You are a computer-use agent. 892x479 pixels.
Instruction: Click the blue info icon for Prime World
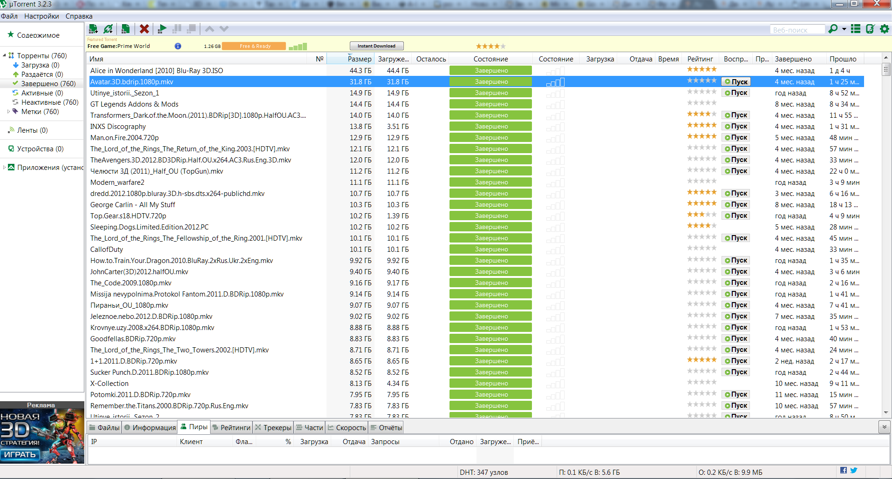pos(178,46)
